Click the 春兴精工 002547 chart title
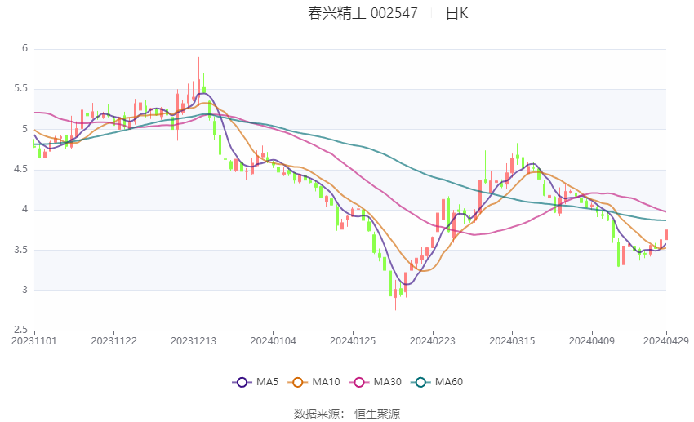Image resolution: width=694 pixels, height=422 pixels. click(x=363, y=13)
